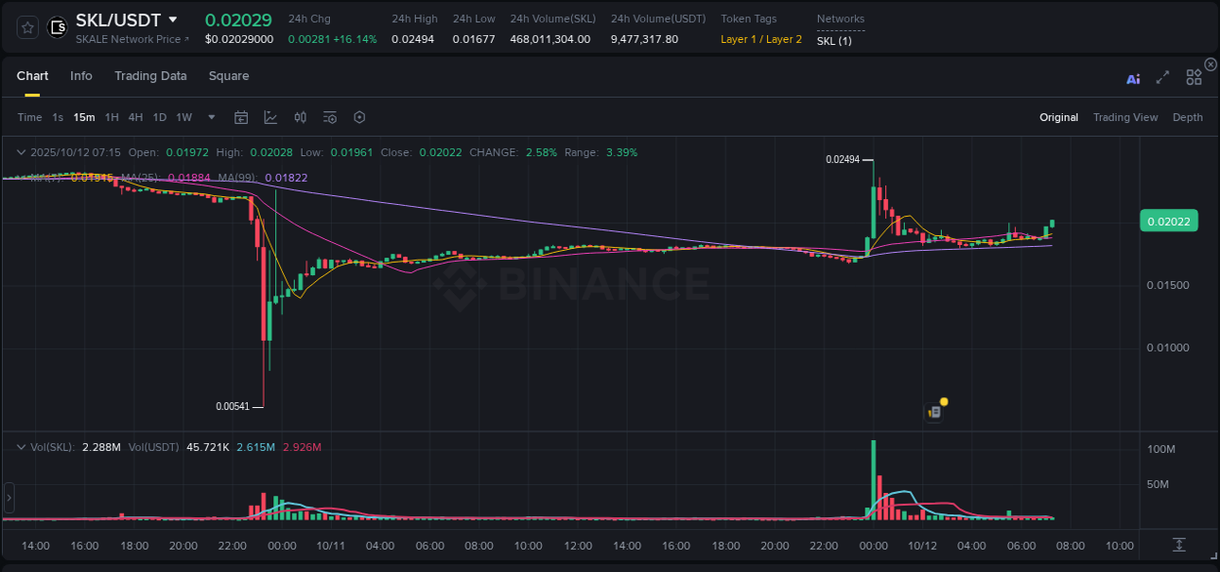
Task: Expand chart to fullscreen with arrows icon
Action: coord(1163,77)
